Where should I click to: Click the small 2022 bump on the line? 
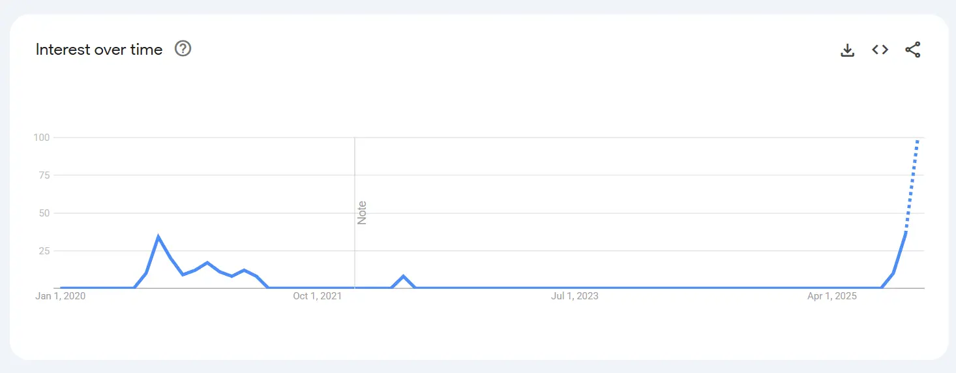[x=404, y=276]
